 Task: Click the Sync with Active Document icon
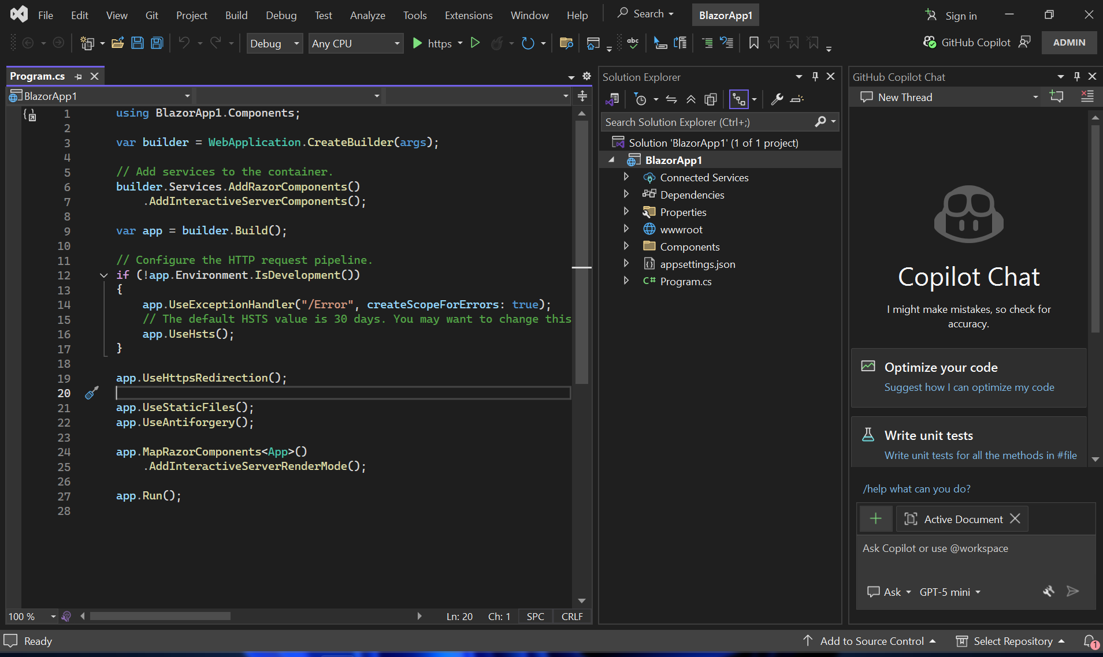pos(671,100)
